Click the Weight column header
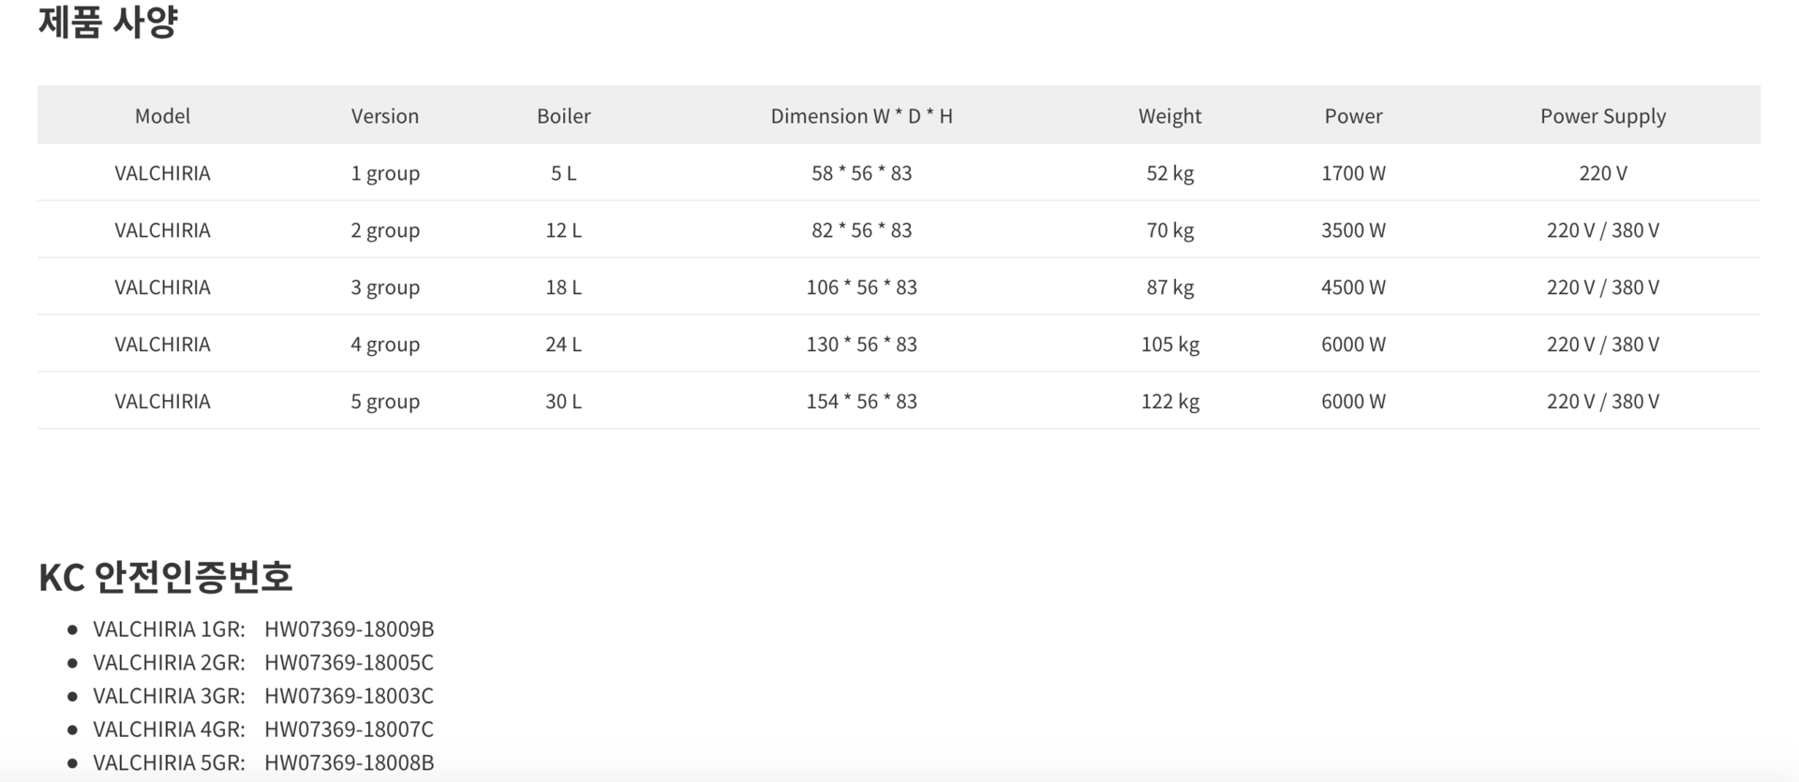 tap(1169, 116)
